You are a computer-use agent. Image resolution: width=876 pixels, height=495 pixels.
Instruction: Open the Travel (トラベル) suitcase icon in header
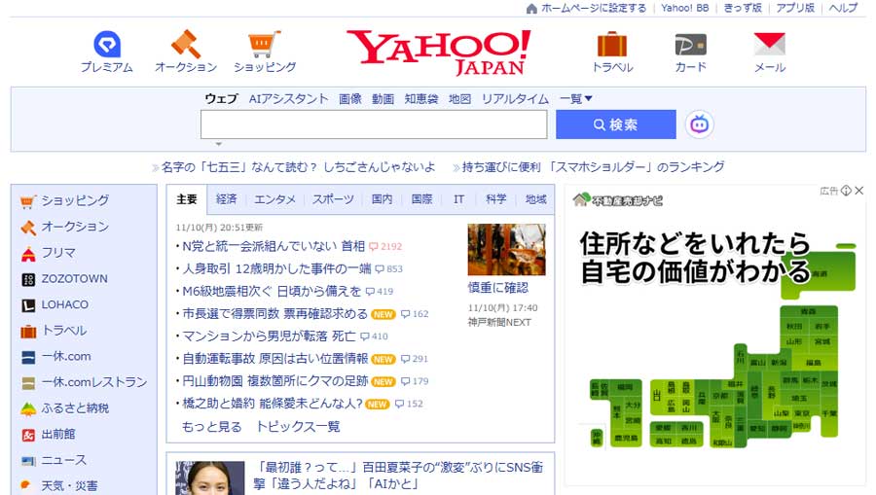click(612, 44)
